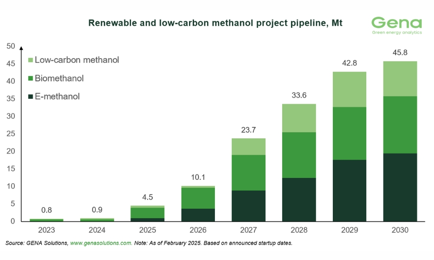Viewport: 434px width, 260px height.
Task: Select the 2026 Biomethanol bar segment
Action: tap(198, 198)
